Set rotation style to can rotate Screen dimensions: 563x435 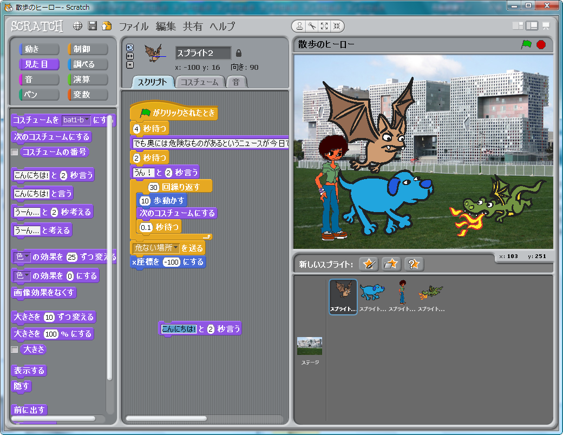click(130, 48)
